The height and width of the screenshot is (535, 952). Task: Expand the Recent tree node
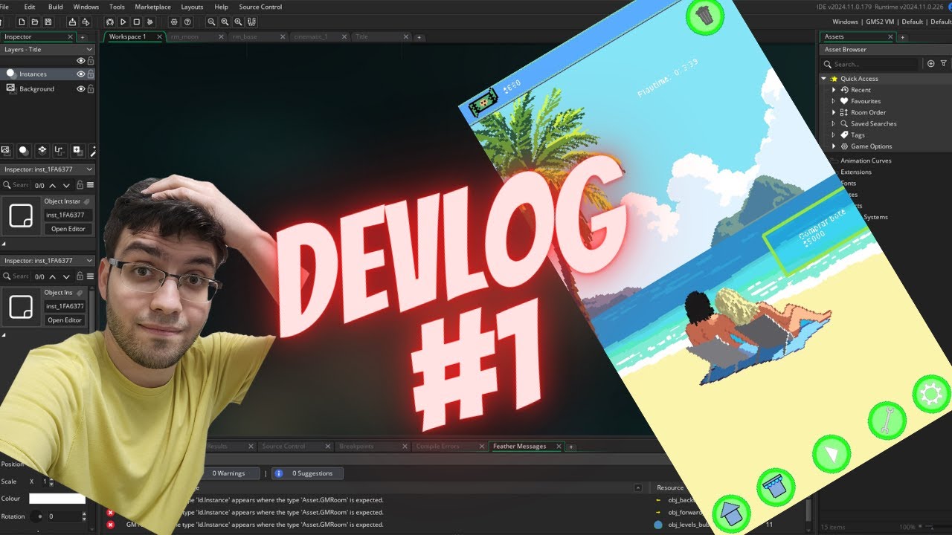834,90
